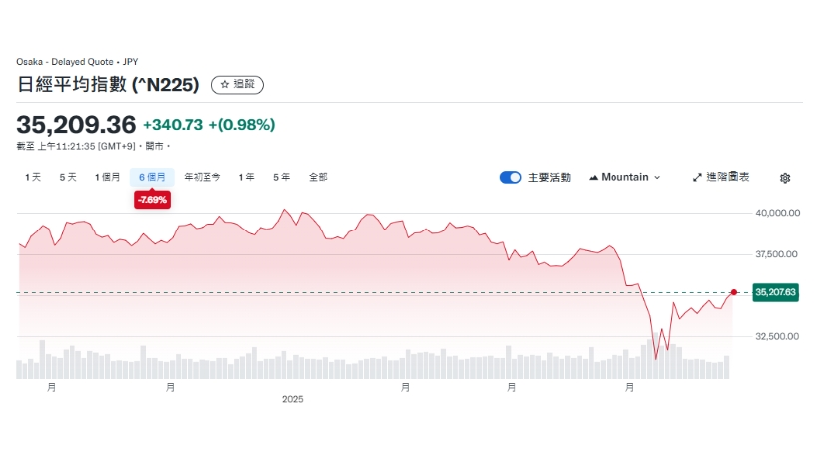
Task: Toggle the key events switch
Action: pyautogui.click(x=510, y=178)
